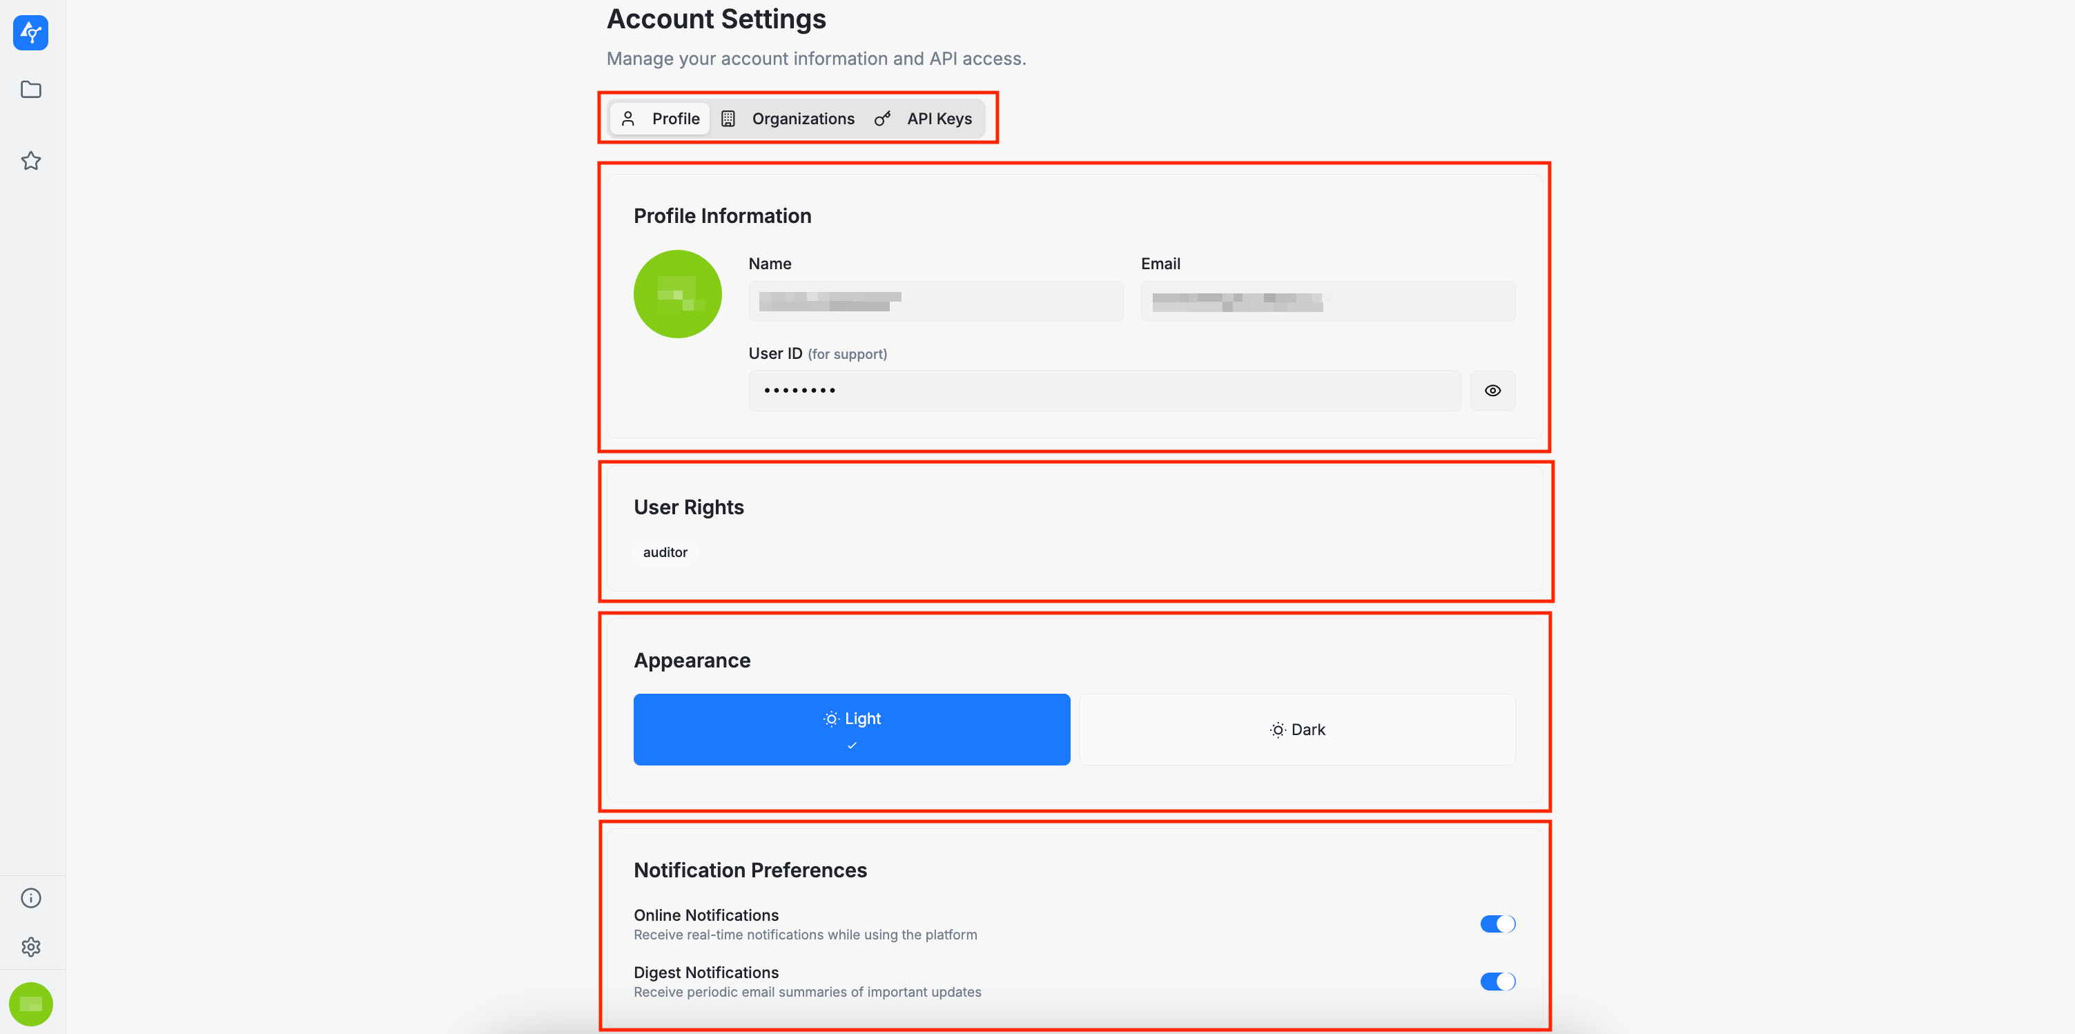Screen dimensions: 2075x1034
Task: Click the large green profile avatar
Action: [x=677, y=294]
